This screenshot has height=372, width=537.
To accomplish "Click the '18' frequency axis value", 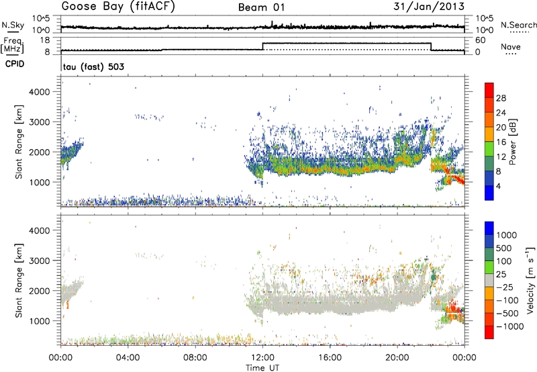I will tap(44, 40).
